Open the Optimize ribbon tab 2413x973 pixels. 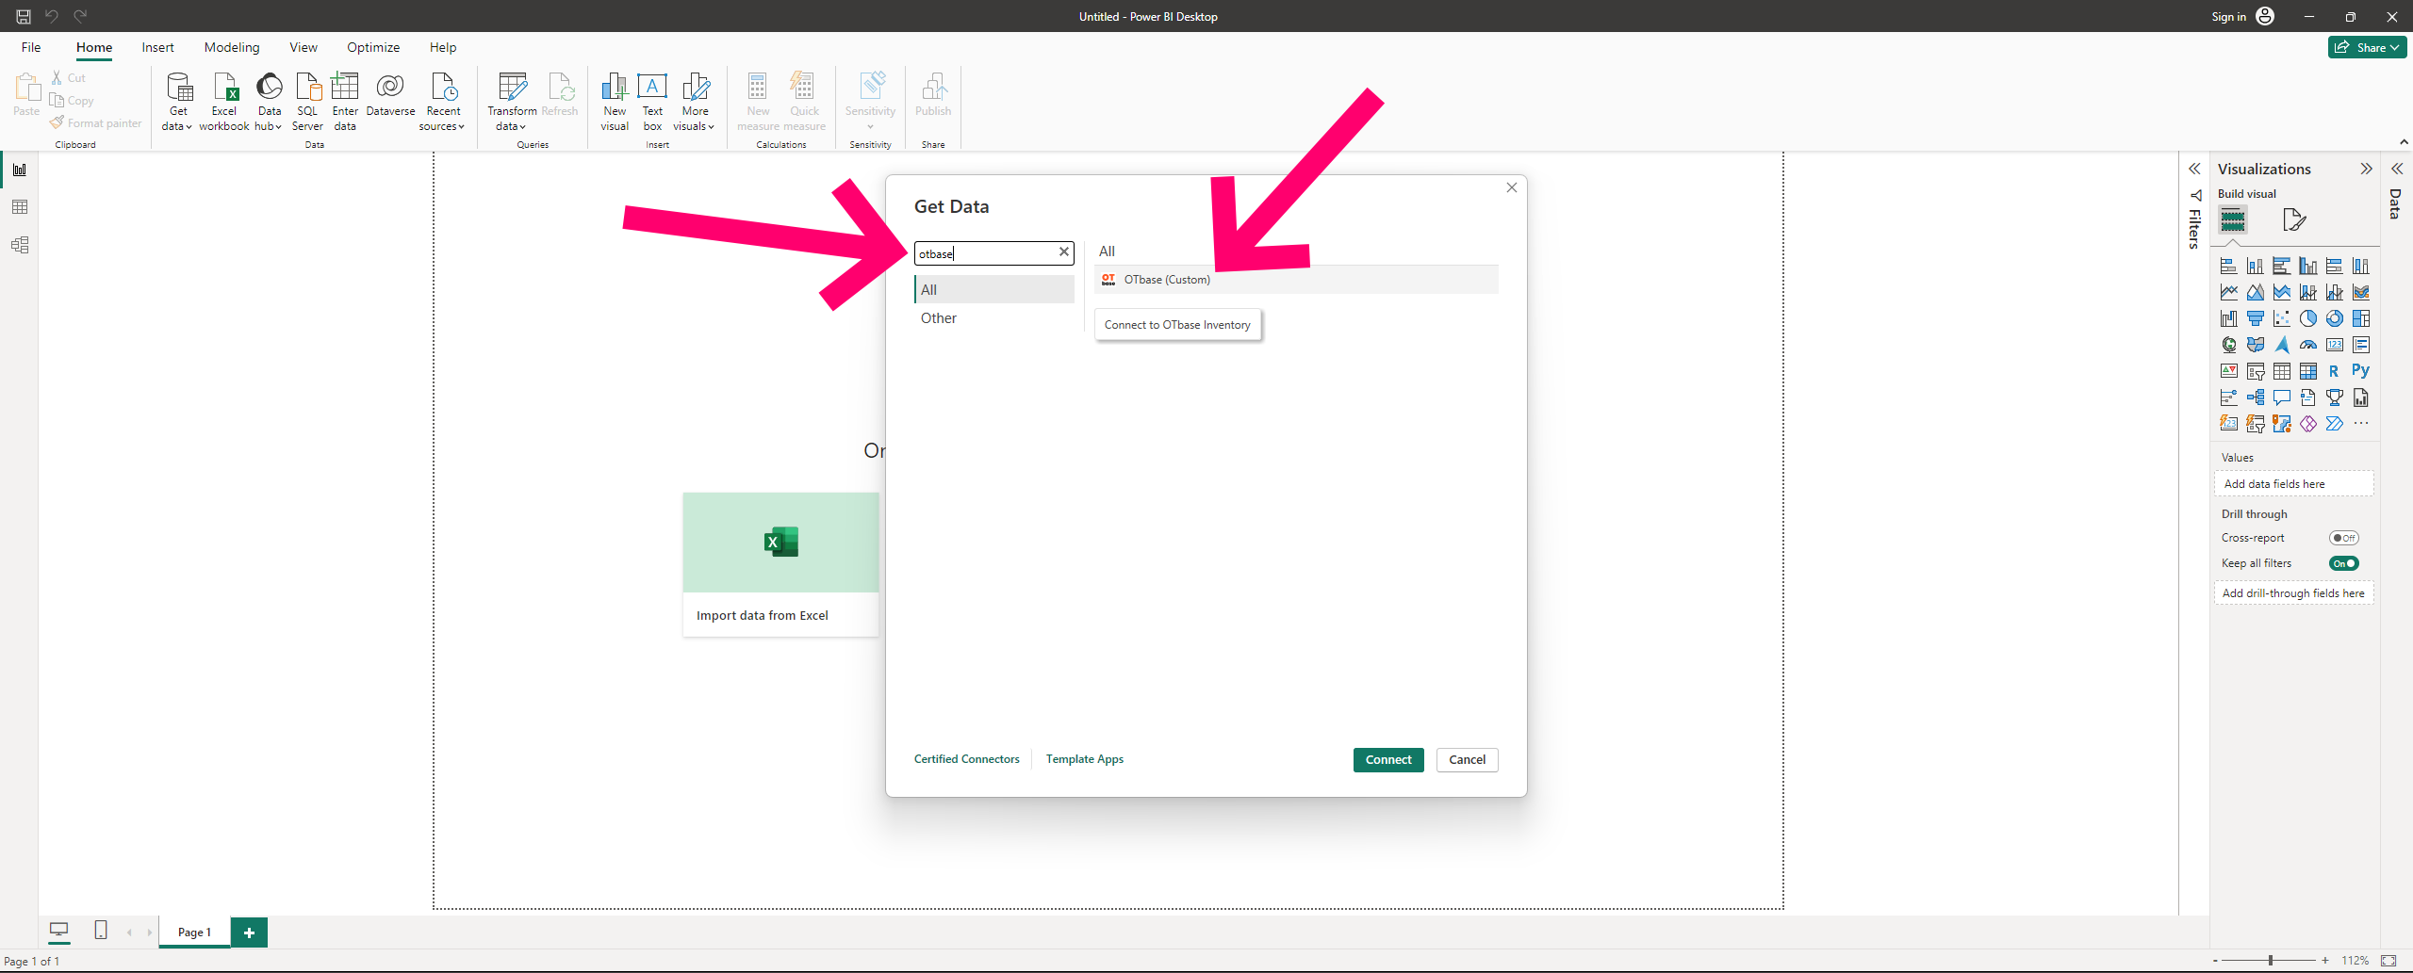tap(373, 47)
